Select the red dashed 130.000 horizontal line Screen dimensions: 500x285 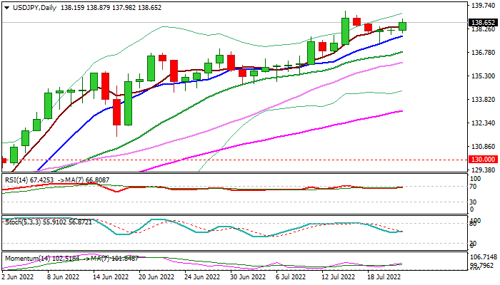coord(214,160)
